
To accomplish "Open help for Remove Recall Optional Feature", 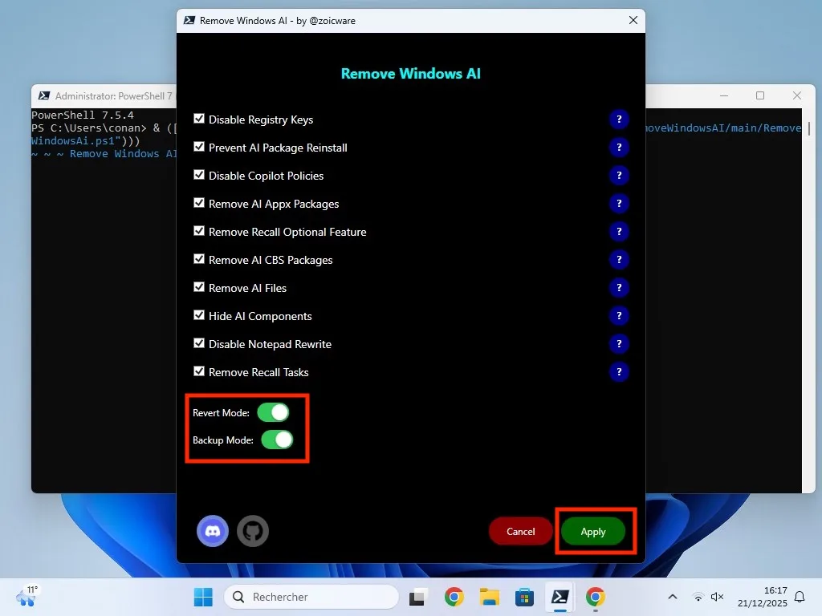I will tap(619, 232).
